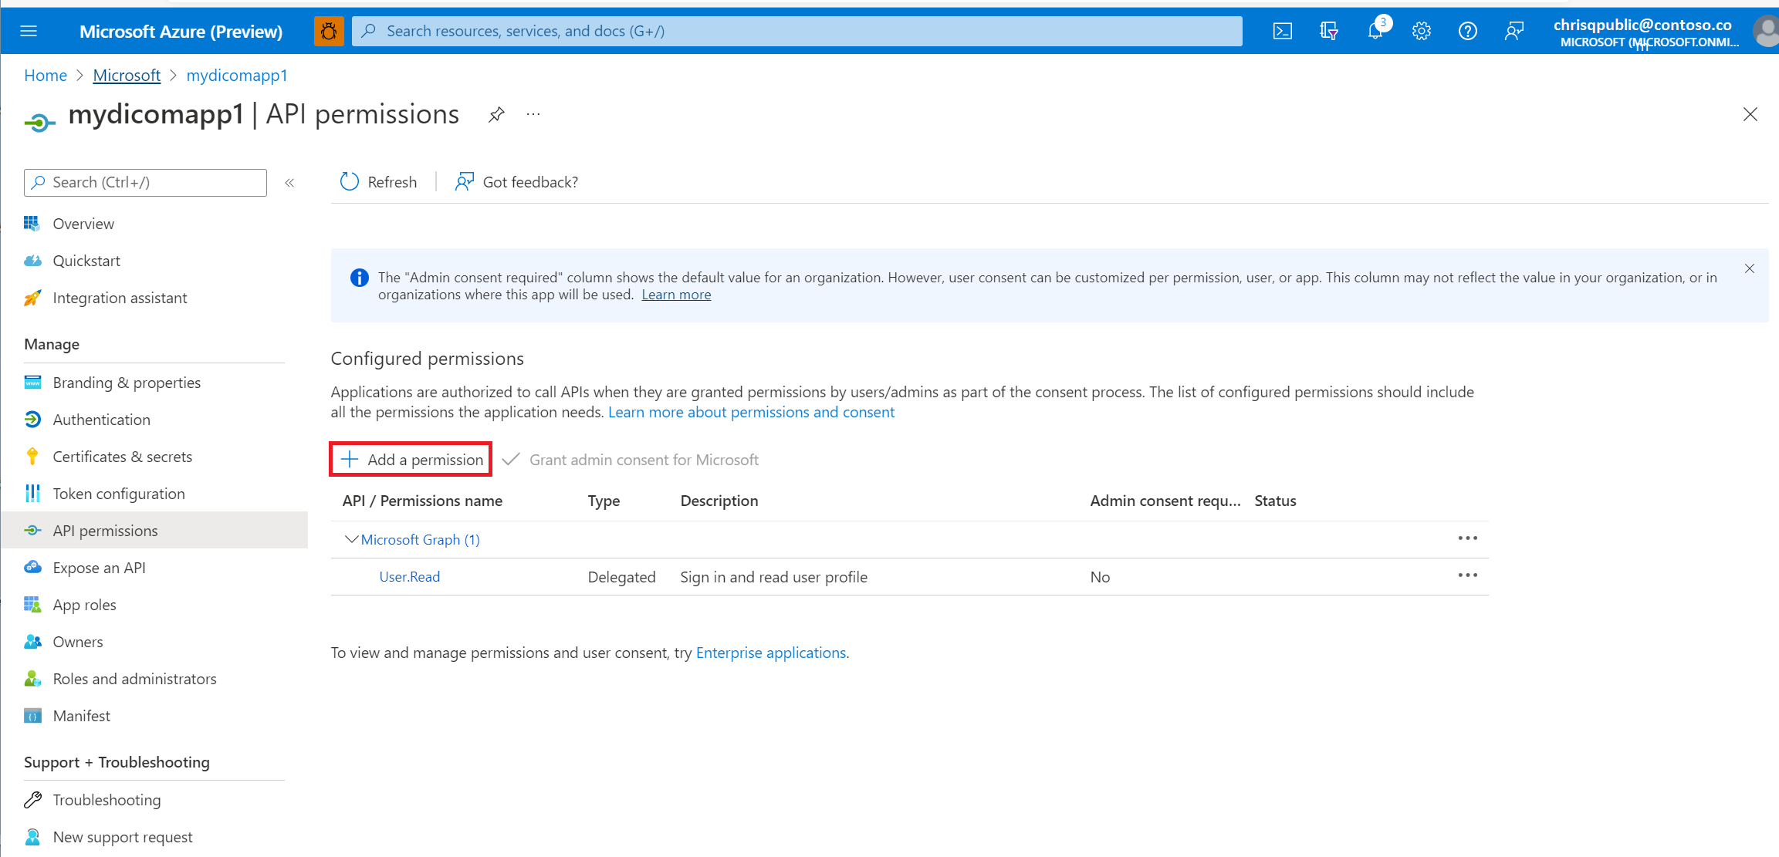Open Certificates & secrets menu item
This screenshot has width=1779, height=857.
coord(122,457)
